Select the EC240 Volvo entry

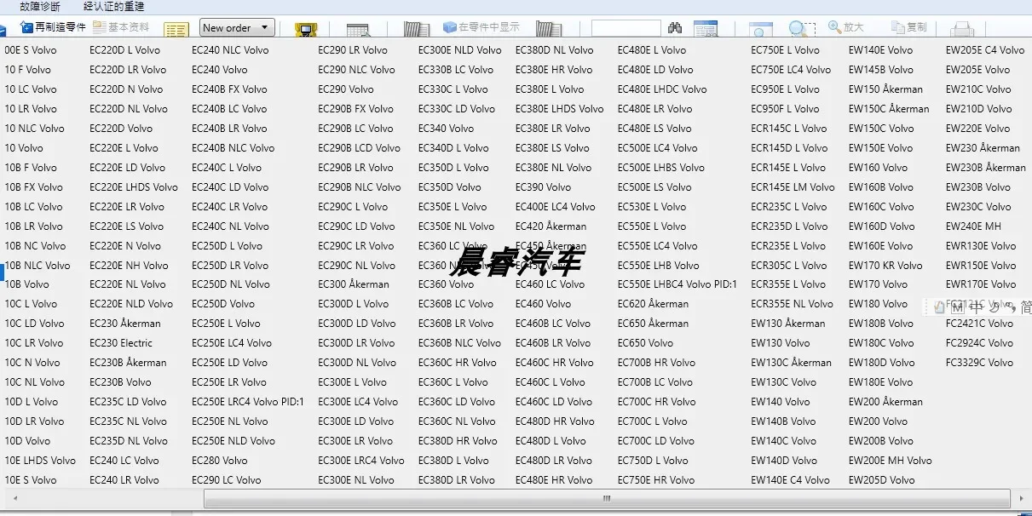click(x=220, y=70)
